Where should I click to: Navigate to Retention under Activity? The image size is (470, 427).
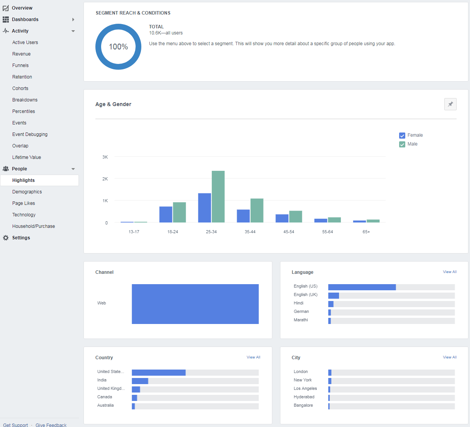coord(22,77)
